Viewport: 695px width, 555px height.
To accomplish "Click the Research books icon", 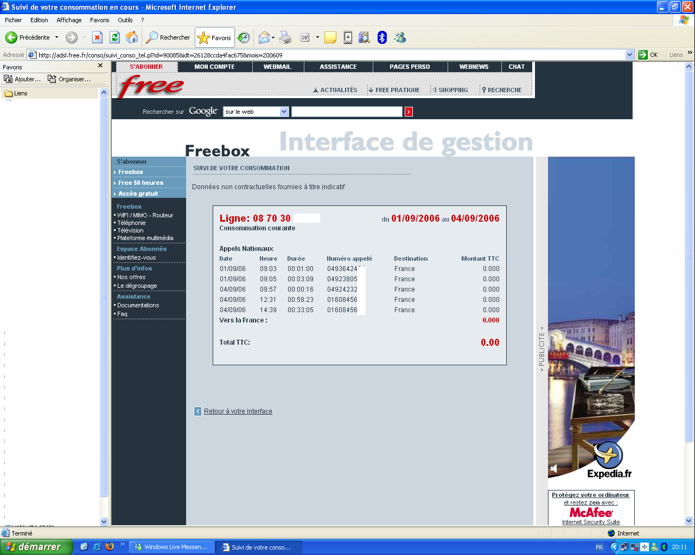I will click(x=365, y=37).
